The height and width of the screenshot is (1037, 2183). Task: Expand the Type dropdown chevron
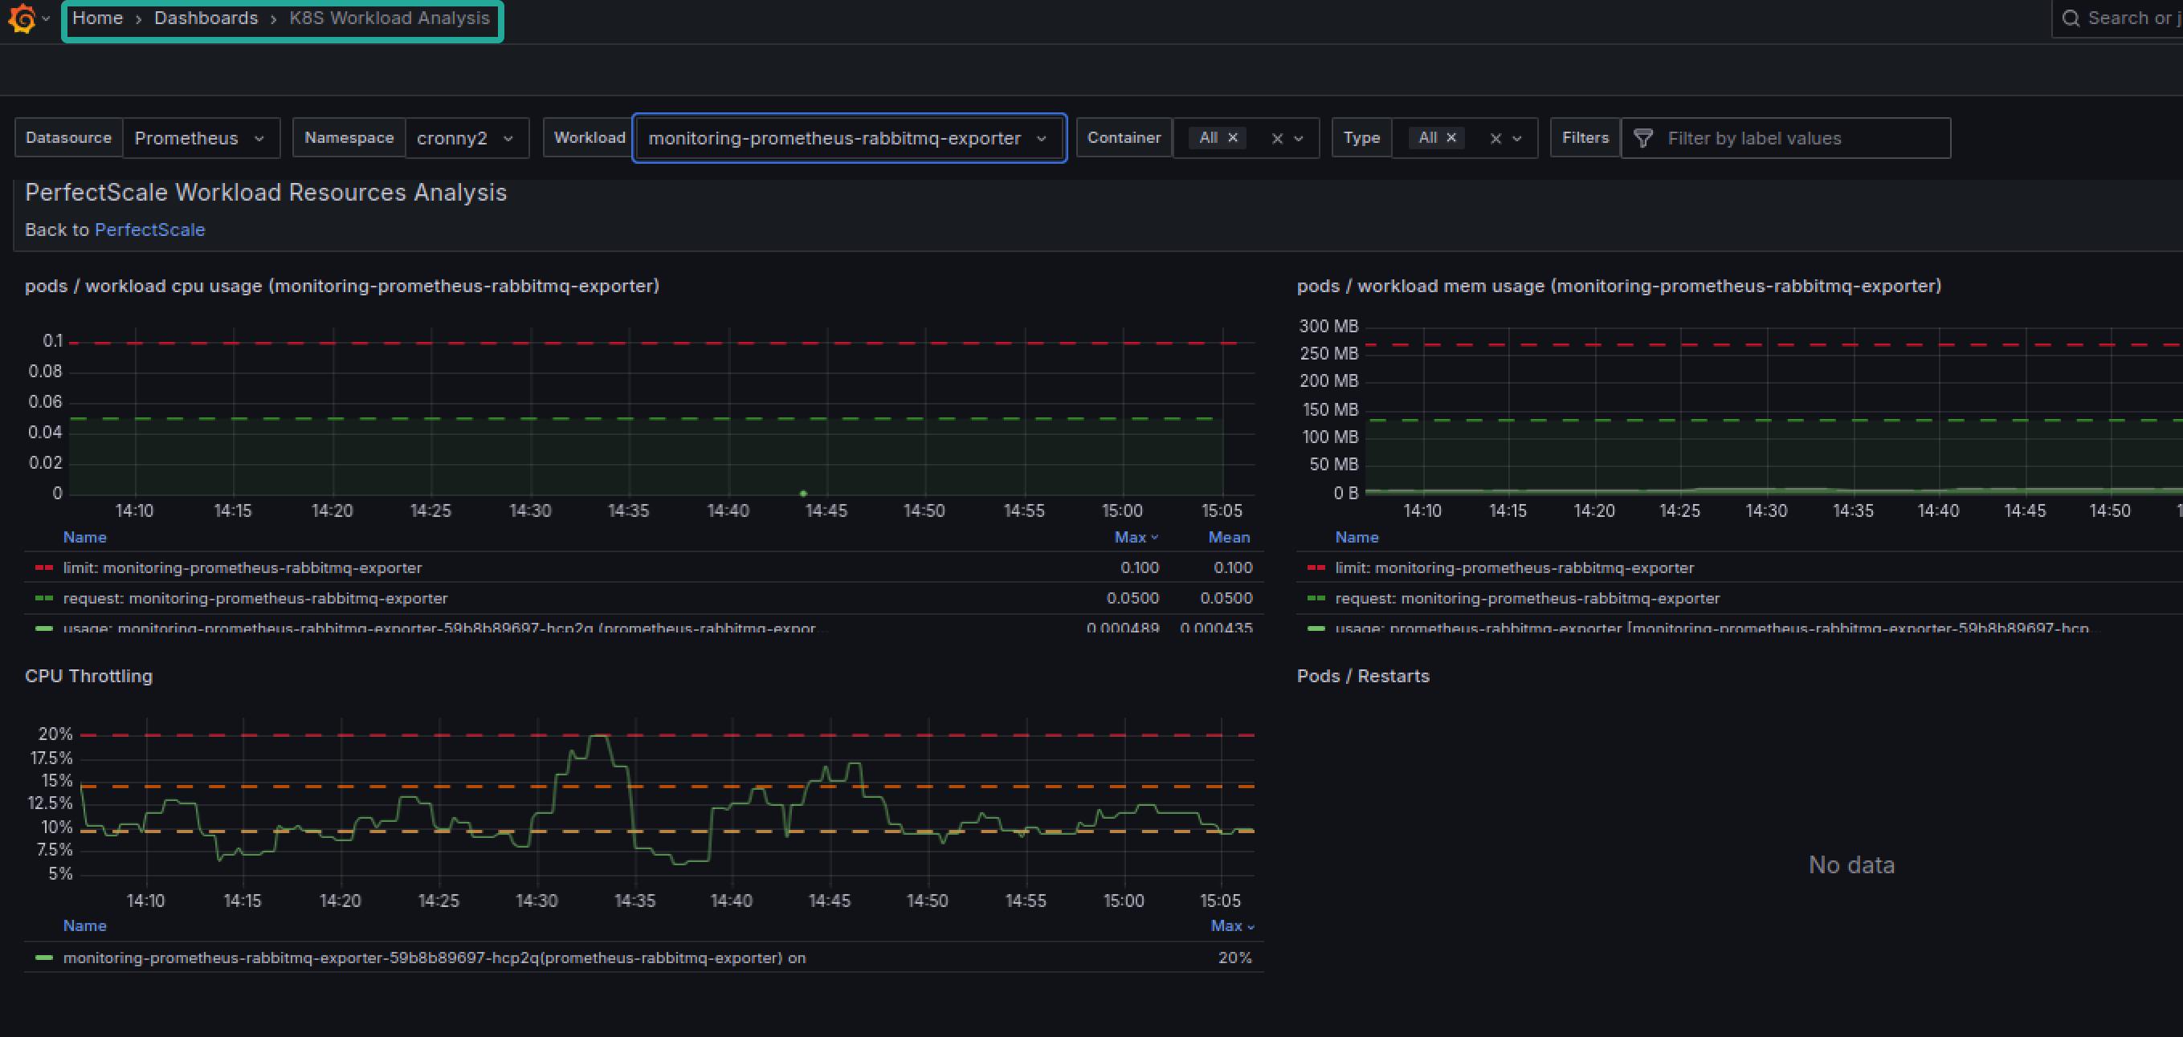pos(1518,139)
